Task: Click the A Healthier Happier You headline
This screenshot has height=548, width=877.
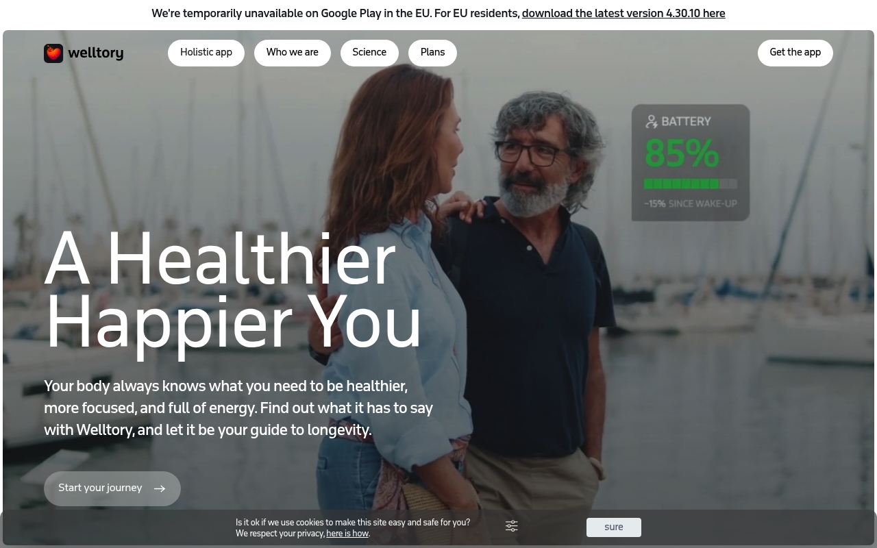Action: [x=234, y=291]
